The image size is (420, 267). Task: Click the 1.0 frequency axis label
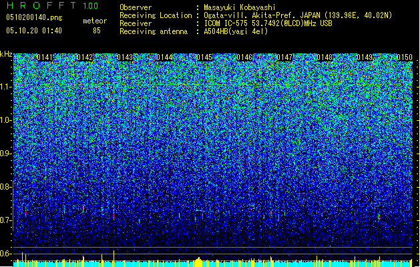point(6,121)
